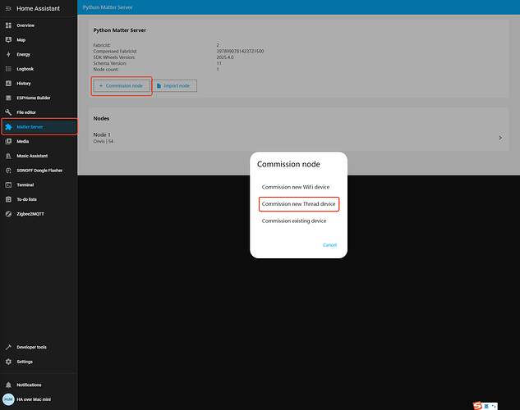
Task: Collapse sidebar using the hamburger menu icon
Action: 8,8
